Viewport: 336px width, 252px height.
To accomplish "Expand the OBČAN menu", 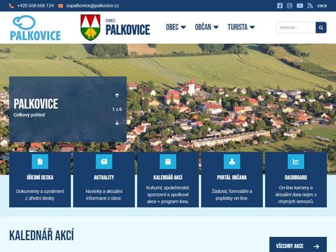I will pos(207,27).
